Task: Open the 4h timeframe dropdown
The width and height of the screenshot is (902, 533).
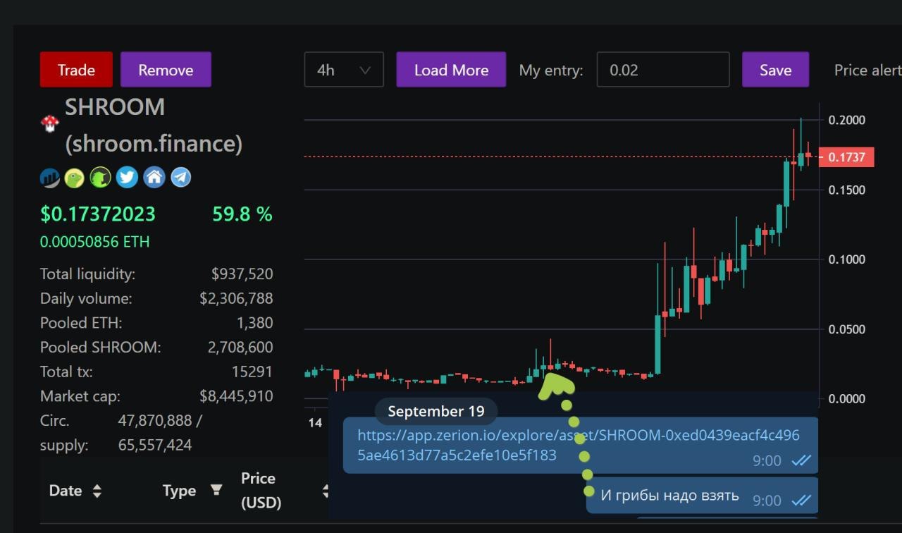Action: (344, 70)
